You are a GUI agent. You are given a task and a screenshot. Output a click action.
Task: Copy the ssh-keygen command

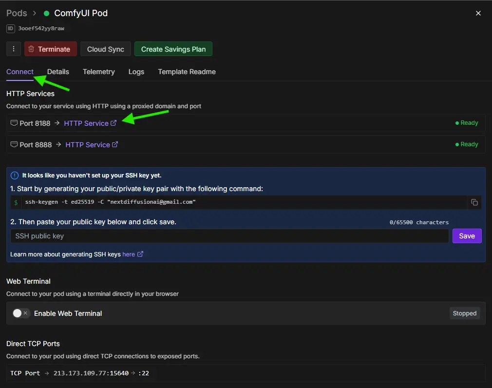pos(474,202)
